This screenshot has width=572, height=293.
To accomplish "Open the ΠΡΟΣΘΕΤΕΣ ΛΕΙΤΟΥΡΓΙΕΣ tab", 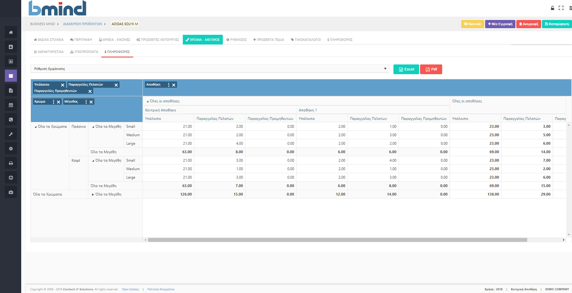I will (x=158, y=40).
